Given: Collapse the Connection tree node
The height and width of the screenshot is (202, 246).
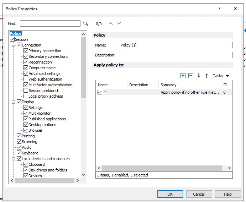Looking at the screenshot, I should [x=14, y=45].
